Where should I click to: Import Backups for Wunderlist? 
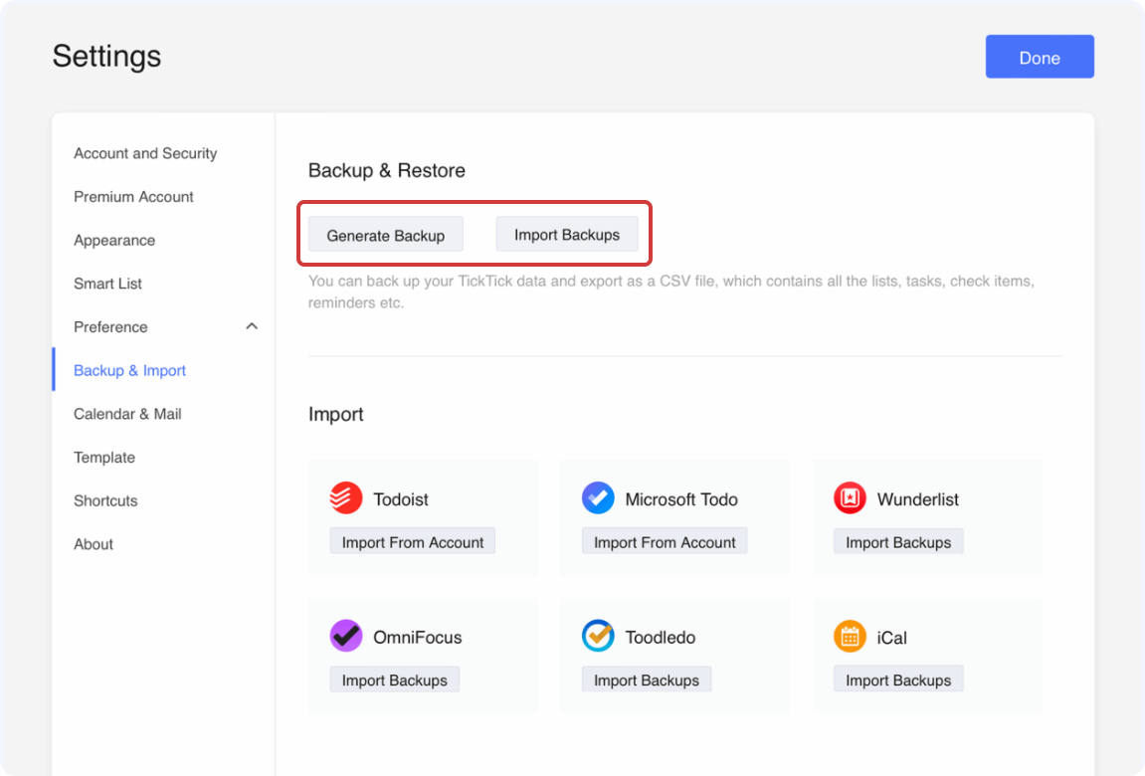click(897, 541)
